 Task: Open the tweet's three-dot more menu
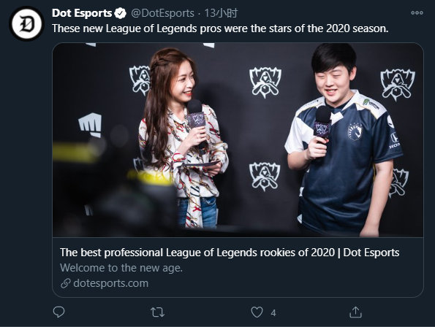click(x=417, y=12)
